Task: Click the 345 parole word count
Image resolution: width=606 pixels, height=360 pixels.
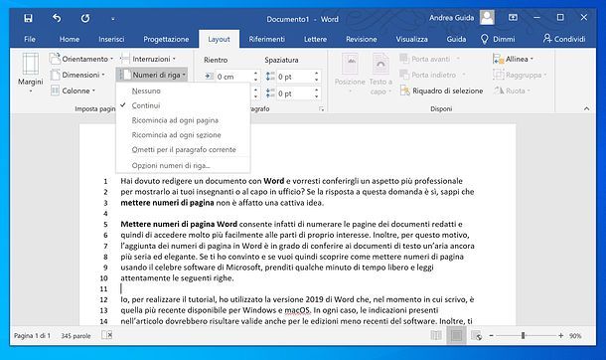Action: [x=76, y=336]
